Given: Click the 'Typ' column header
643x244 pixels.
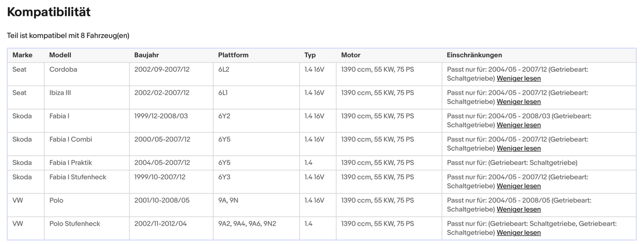Looking at the screenshot, I should (310, 55).
